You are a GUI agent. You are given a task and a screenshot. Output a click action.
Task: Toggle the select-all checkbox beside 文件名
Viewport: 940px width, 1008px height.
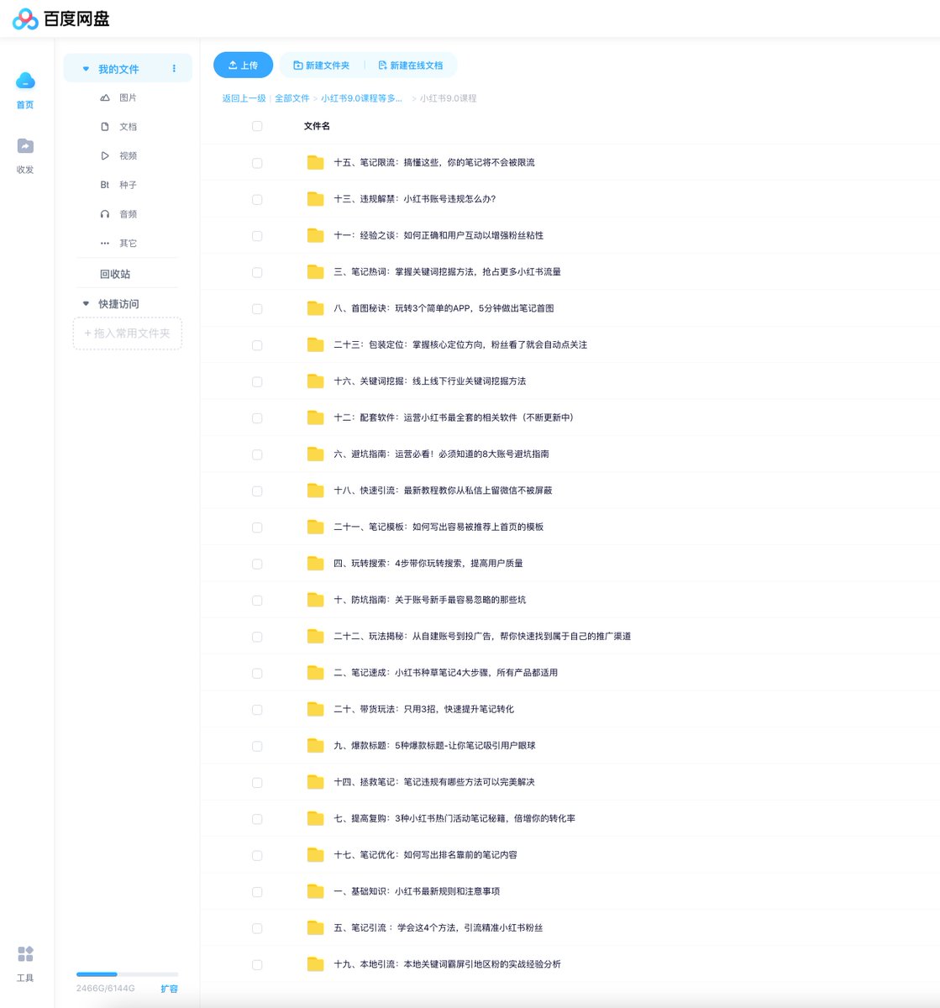click(257, 126)
